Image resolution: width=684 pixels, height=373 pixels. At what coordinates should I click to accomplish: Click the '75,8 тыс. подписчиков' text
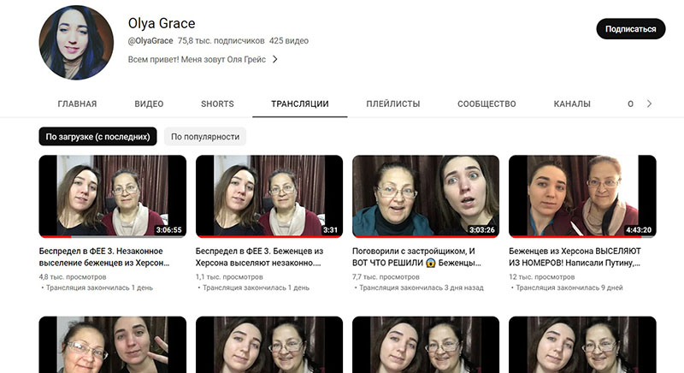221,40
